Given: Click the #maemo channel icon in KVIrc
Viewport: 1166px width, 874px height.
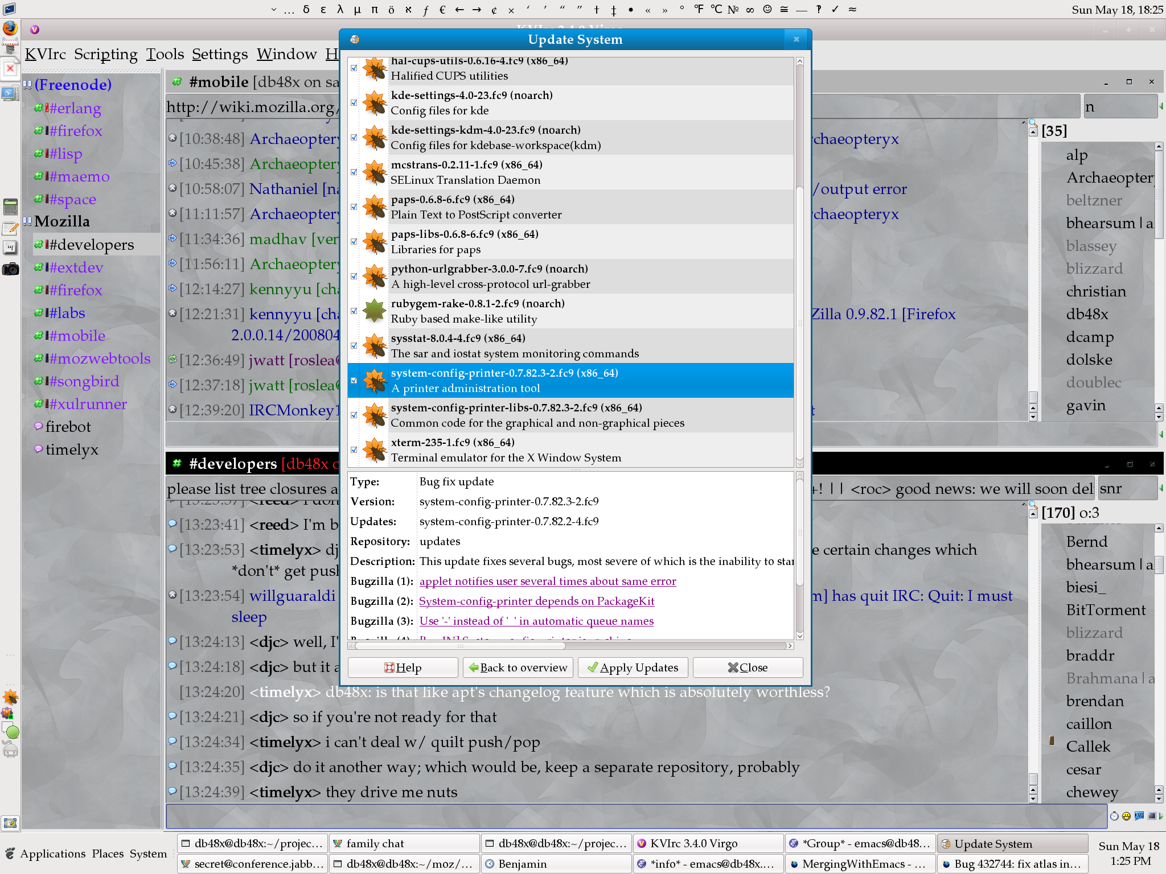Looking at the screenshot, I should pyautogui.click(x=39, y=176).
